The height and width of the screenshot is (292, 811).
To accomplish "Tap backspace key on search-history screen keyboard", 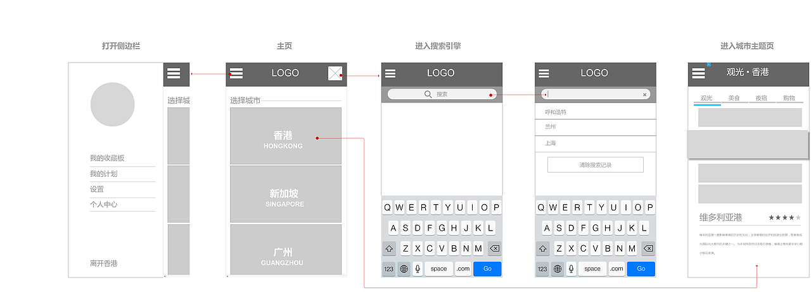I will [x=648, y=248].
